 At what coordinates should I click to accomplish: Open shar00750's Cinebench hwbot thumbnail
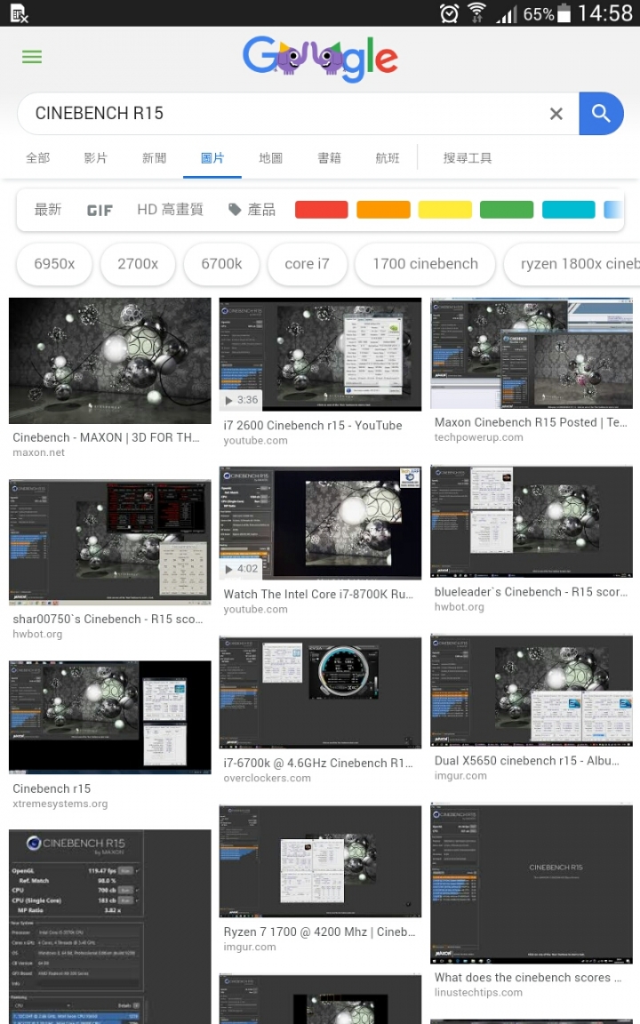[x=109, y=542]
